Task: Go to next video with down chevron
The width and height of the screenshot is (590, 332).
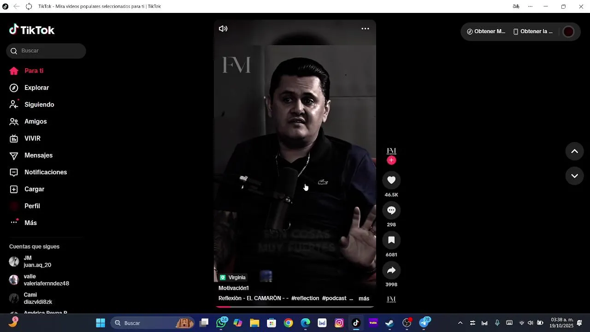Action: click(574, 176)
